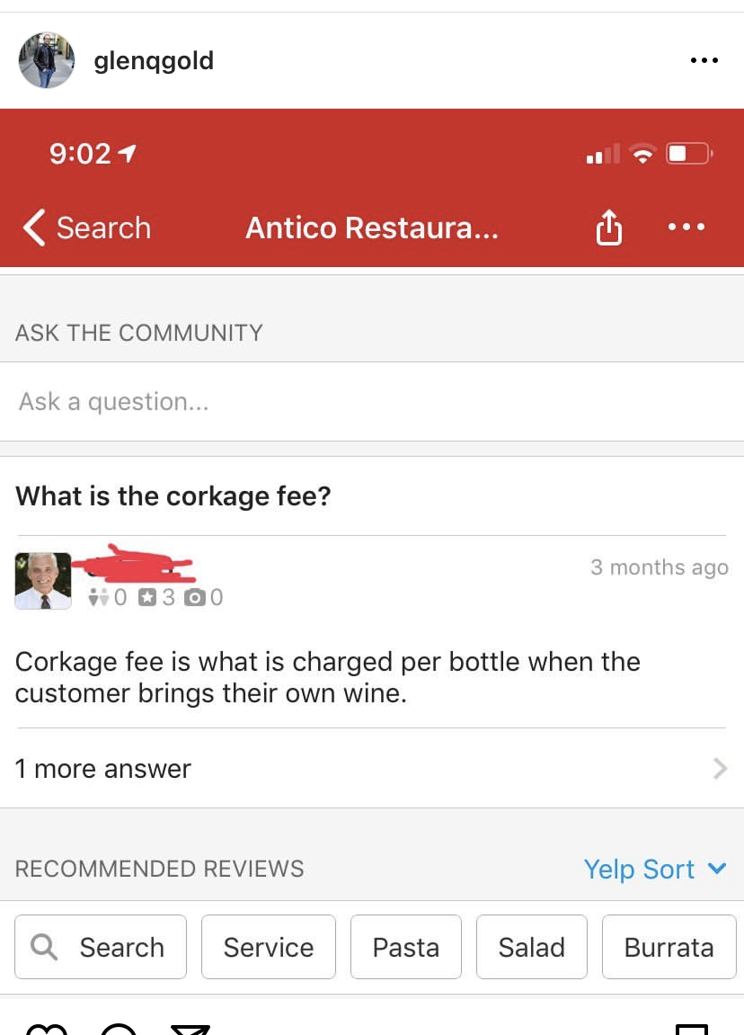744x1035 pixels.
Task: Open Yelp more options dots
Action: click(686, 228)
